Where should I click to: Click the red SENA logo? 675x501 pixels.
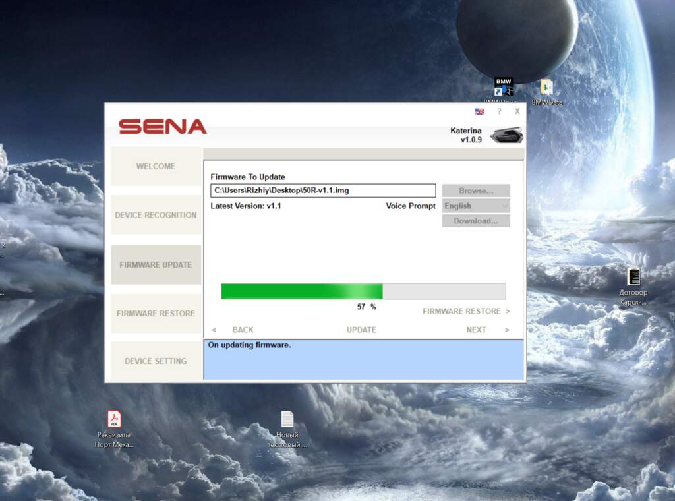pyautogui.click(x=163, y=127)
